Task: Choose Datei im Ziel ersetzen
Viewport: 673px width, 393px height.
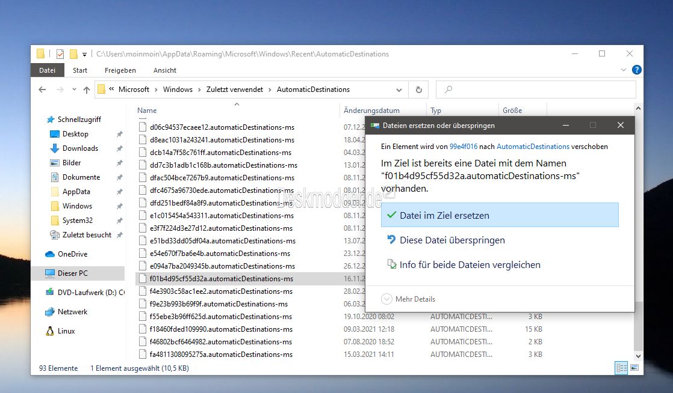Action: click(444, 215)
